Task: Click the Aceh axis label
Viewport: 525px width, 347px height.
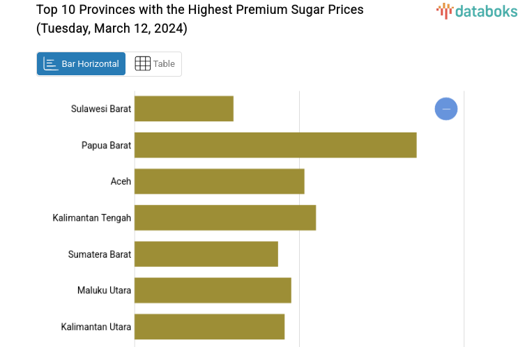Action: (x=121, y=181)
